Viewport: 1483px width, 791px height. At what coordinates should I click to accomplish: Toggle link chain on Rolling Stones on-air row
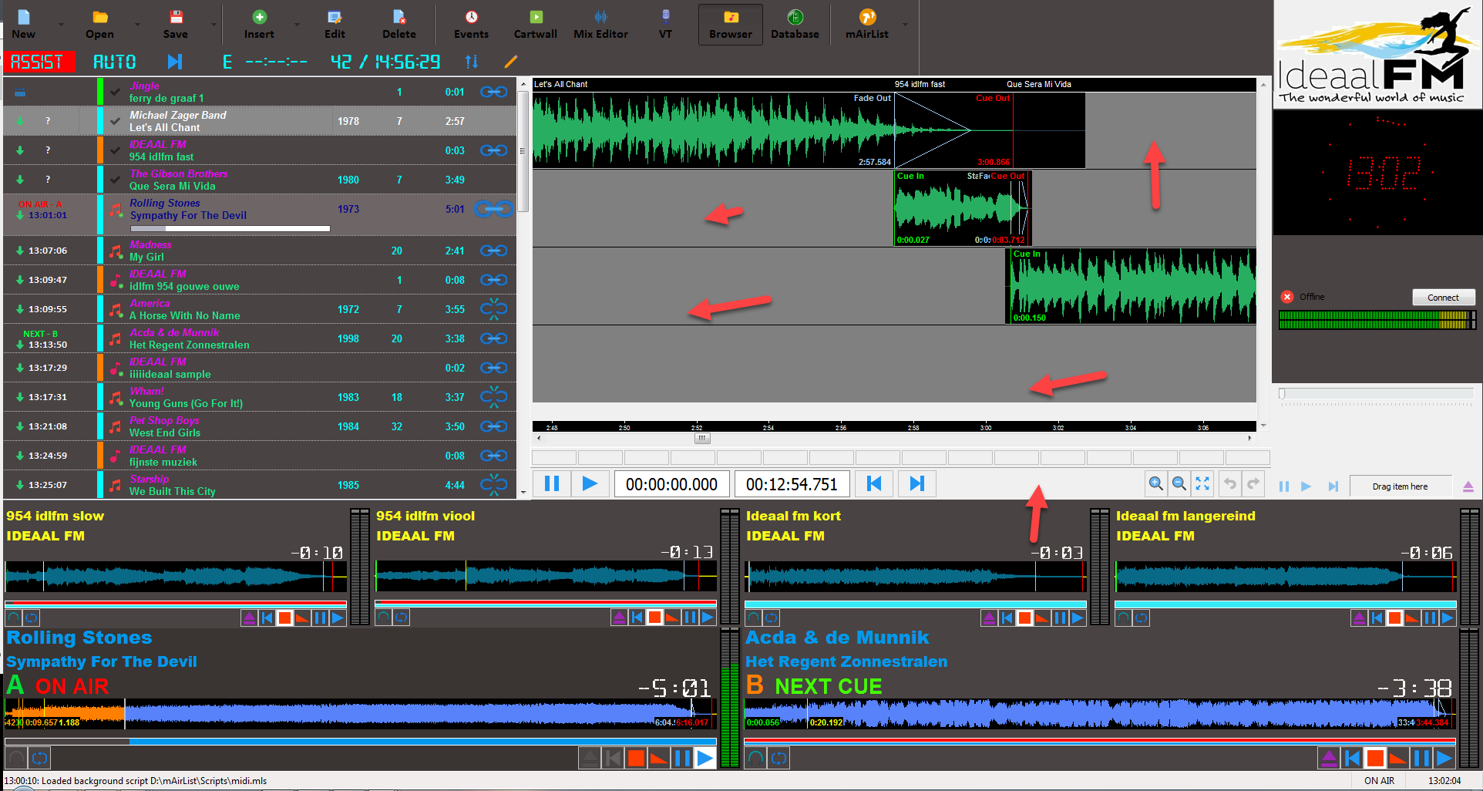click(493, 209)
